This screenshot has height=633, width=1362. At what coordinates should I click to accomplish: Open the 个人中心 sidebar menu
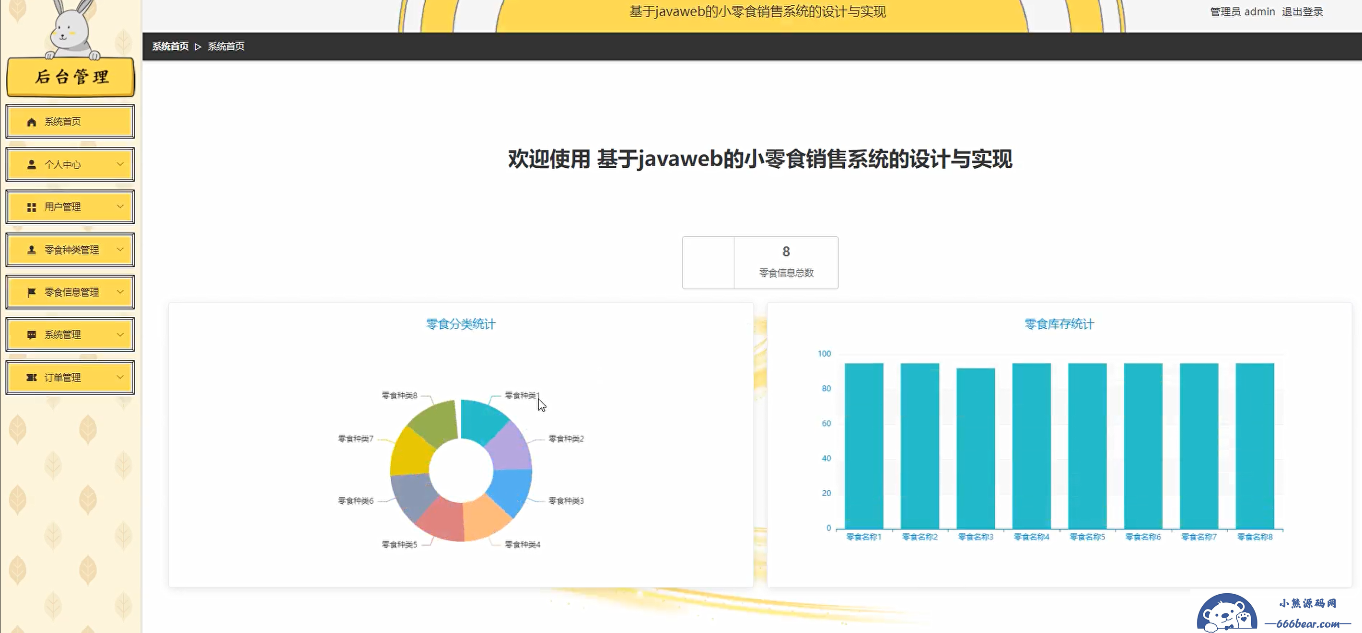coord(70,164)
